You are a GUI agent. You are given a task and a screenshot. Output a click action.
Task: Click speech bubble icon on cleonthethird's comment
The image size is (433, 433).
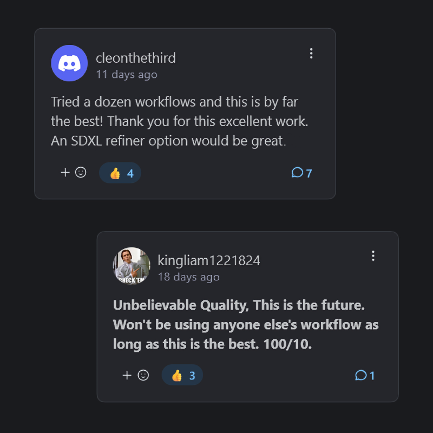pos(297,173)
